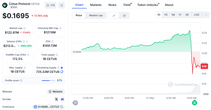Click the share icon button

[x=61, y=5]
